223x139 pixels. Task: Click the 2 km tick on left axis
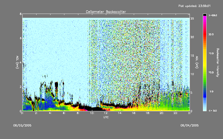[x=21, y=87]
